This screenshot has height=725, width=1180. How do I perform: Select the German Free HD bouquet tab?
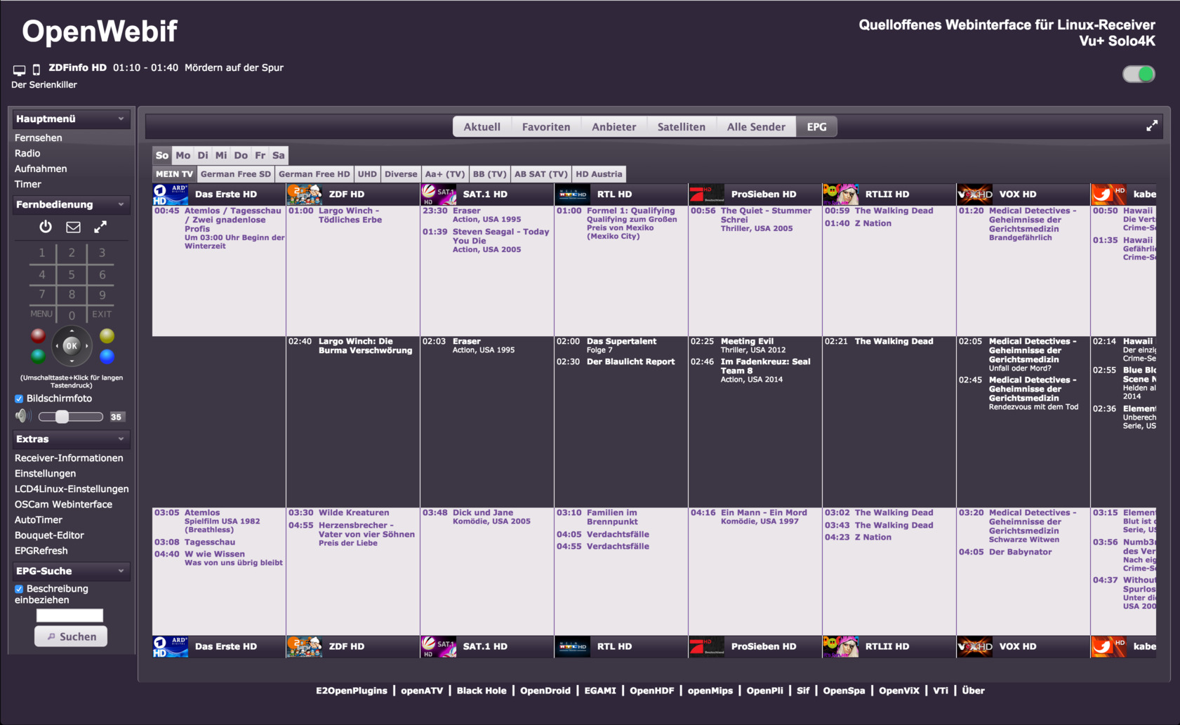point(314,174)
